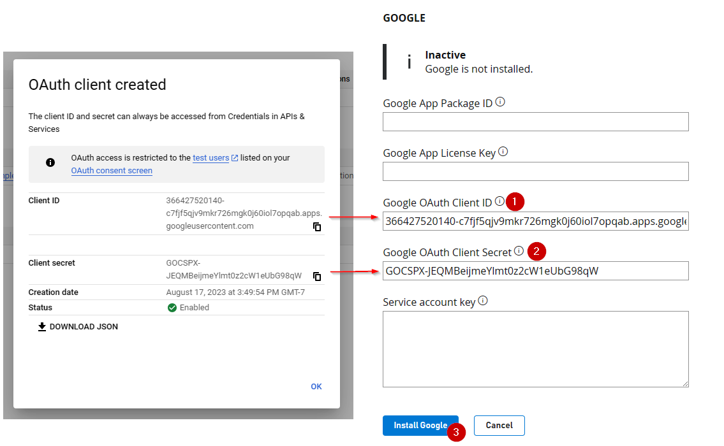Click the green Enabled status checkmark
Viewport: 724px width, 446px height.
(172, 307)
